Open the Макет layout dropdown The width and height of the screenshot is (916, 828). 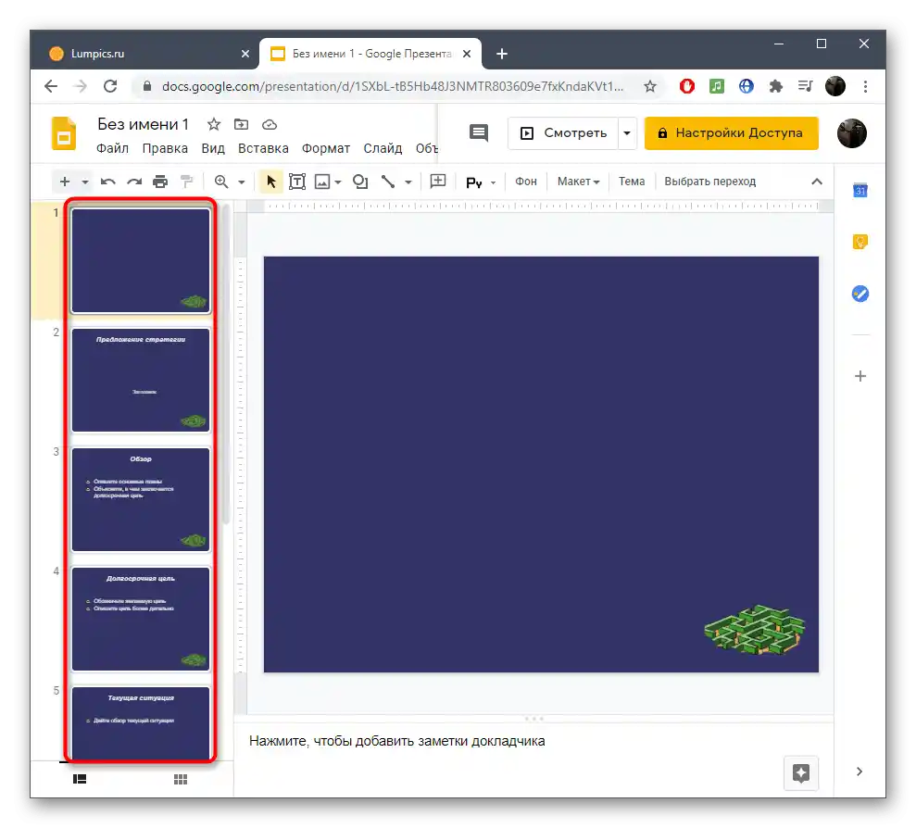(578, 182)
